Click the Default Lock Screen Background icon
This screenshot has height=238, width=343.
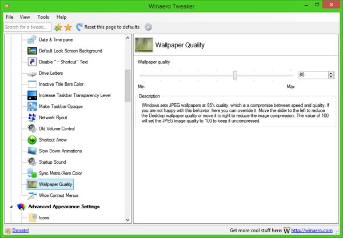(32, 51)
